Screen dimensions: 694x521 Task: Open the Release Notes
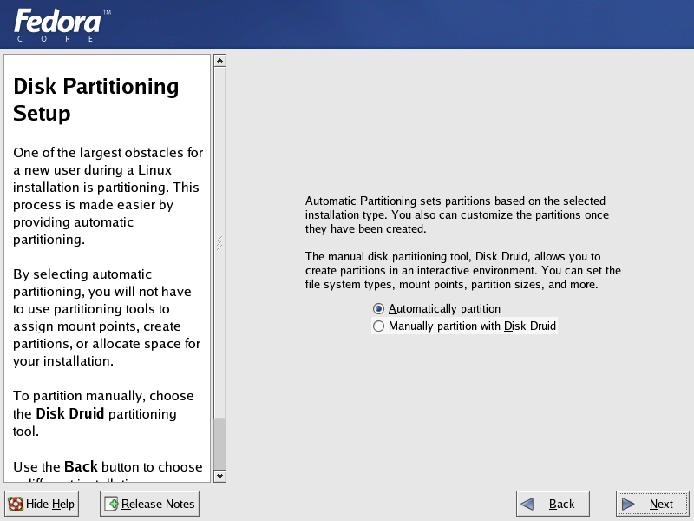[149, 504]
